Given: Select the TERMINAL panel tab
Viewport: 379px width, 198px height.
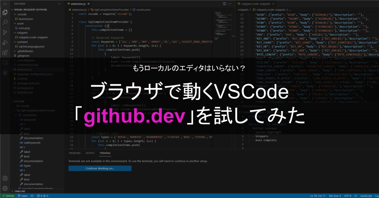Looking at the screenshot, I should pos(105,153).
